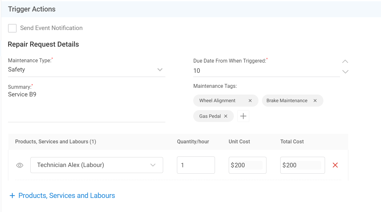Click the Total Cost $200 field
Screen dimensions: 381x212
[x=302, y=165]
